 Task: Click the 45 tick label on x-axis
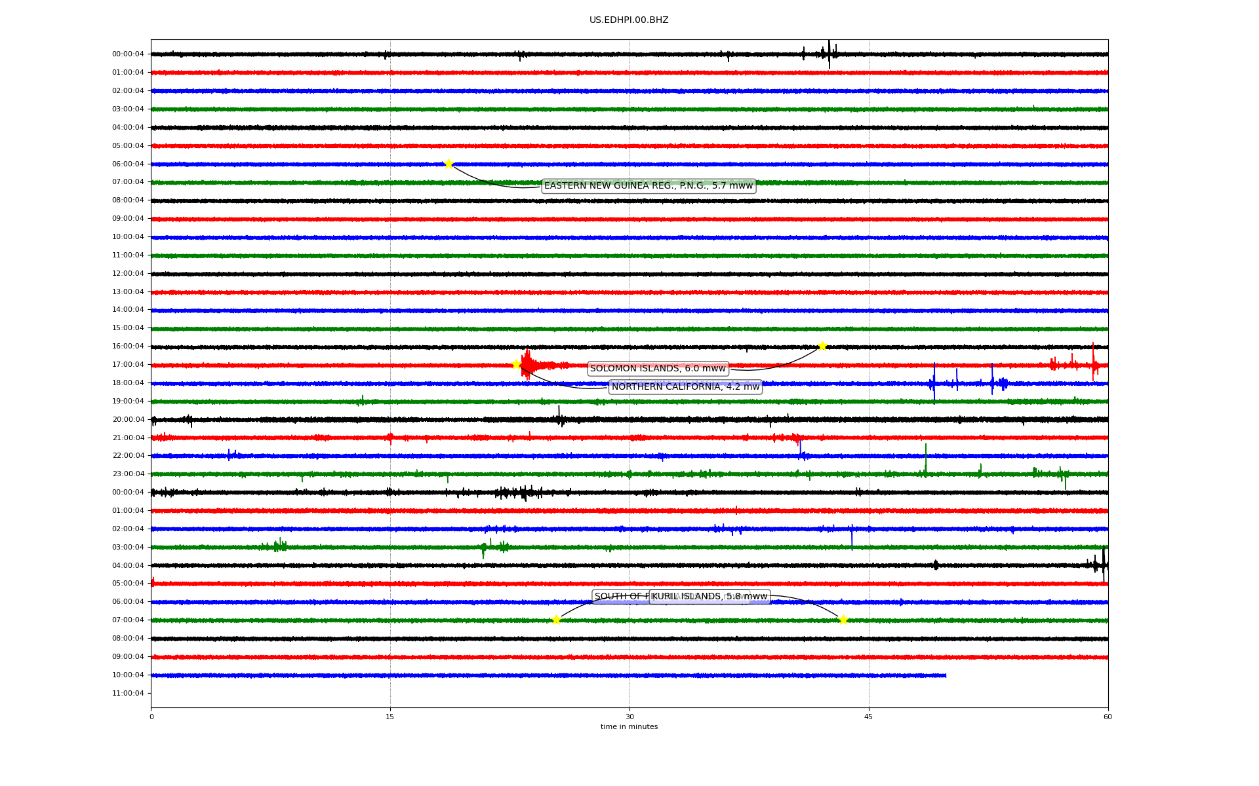click(869, 717)
